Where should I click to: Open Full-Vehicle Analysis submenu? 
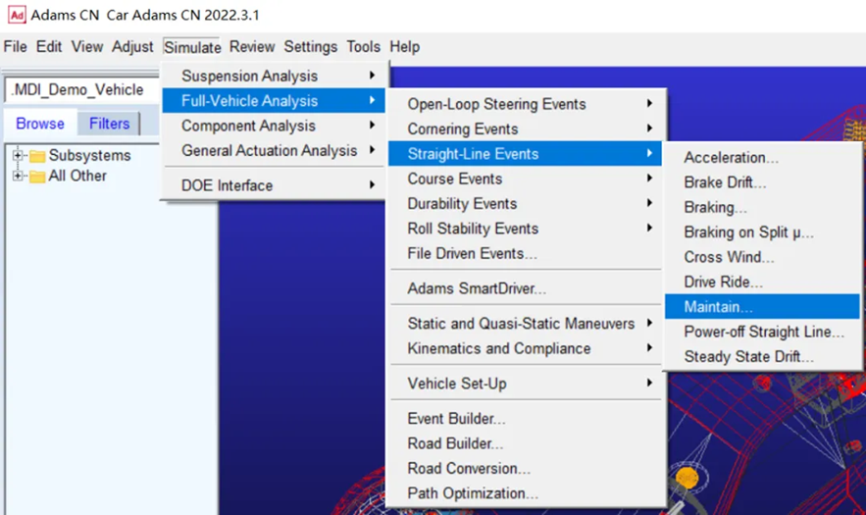point(274,101)
